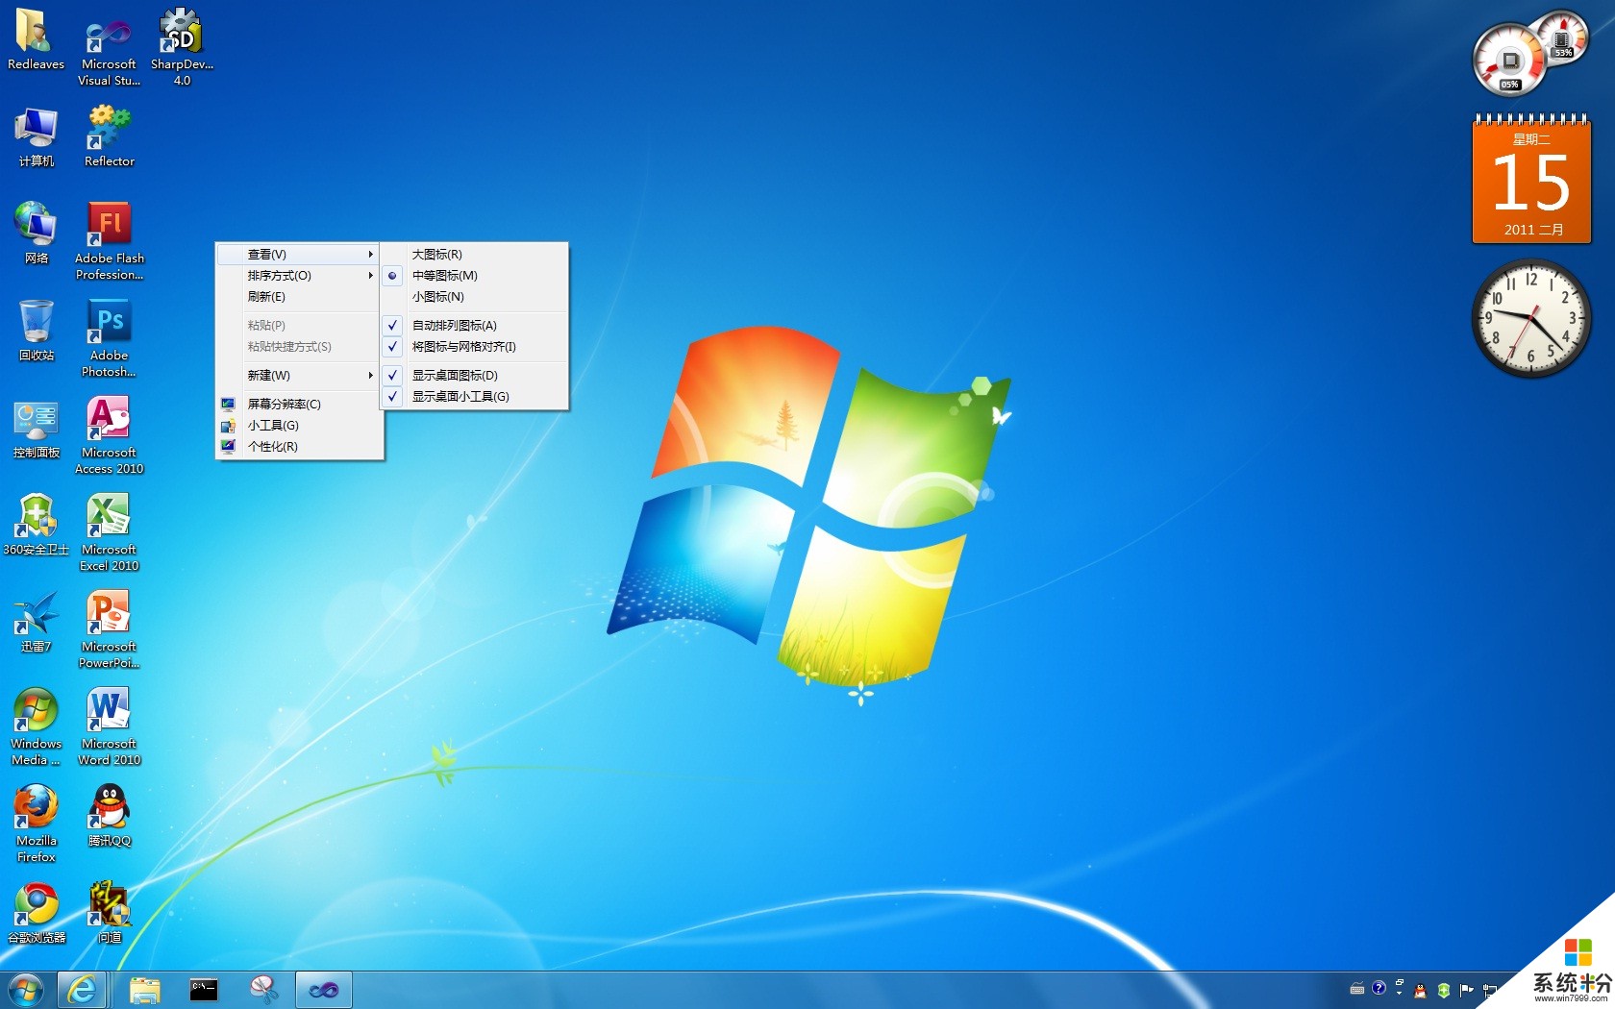Toggle 自动排列图标(A) checkbox
Viewport: 1615px width, 1009px height.
[x=475, y=326]
